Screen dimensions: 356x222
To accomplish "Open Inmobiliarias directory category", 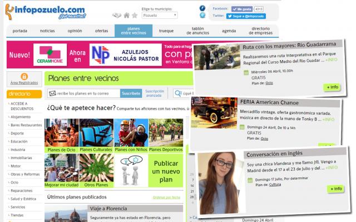I will pyautogui.click(x=21, y=158).
